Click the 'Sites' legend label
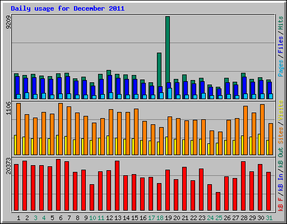 281,136
